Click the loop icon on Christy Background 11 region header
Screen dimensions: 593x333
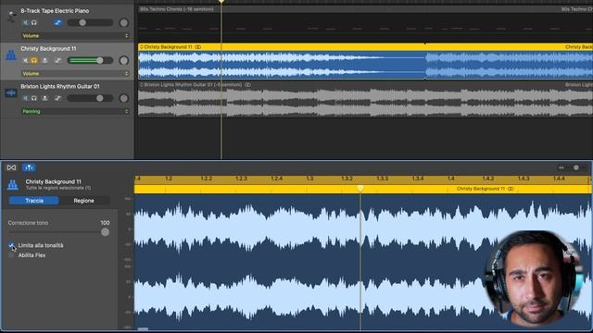[x=197, y=47]
